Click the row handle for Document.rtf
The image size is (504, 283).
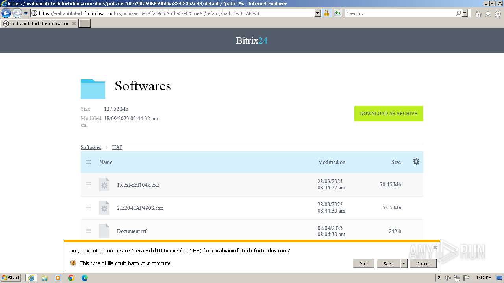click(x=89, y=231)
